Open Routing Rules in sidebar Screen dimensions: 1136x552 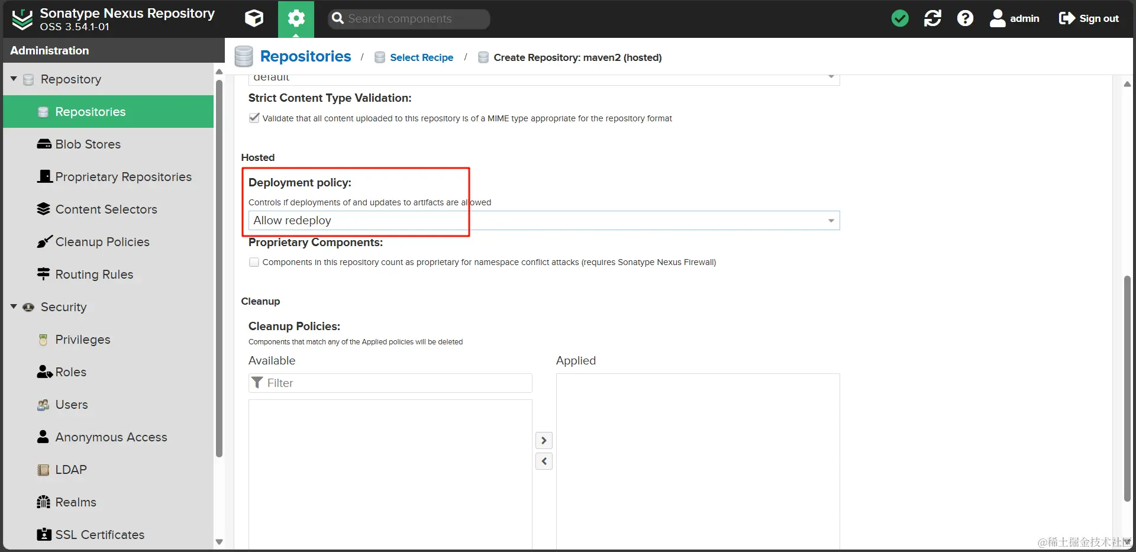coord(94,275)
